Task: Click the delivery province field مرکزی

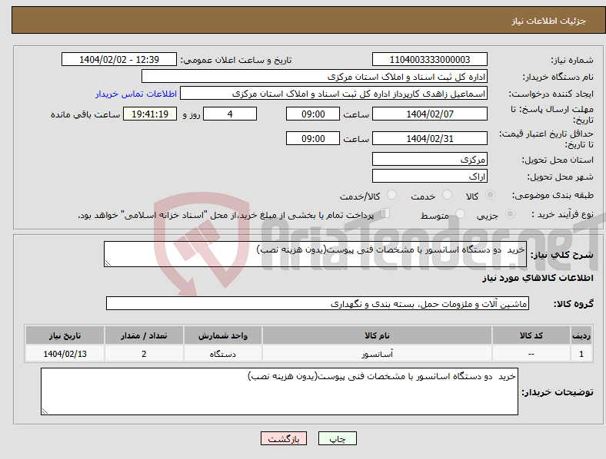Action: click(x=429, y=159)
